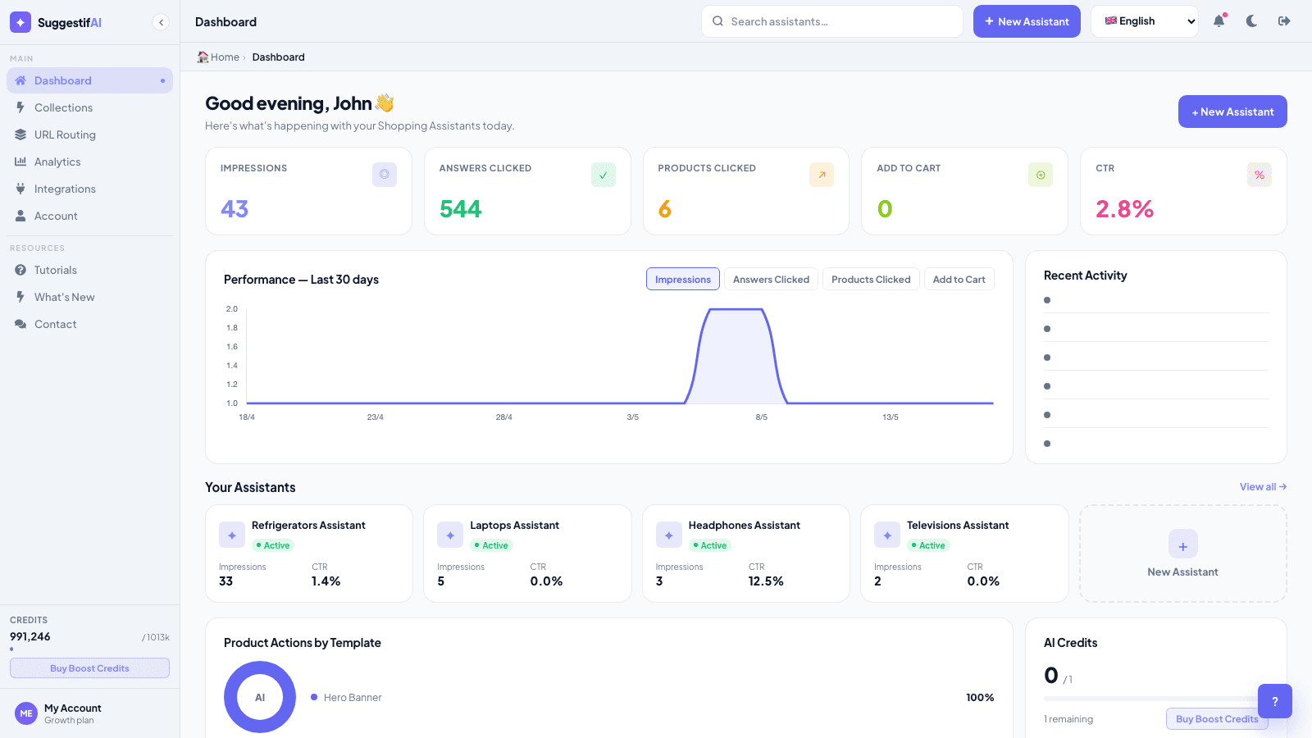Viewport: 1312px width, 738px height.
Task: Open the help question mark button
Action: click(x=1275, y=701)
